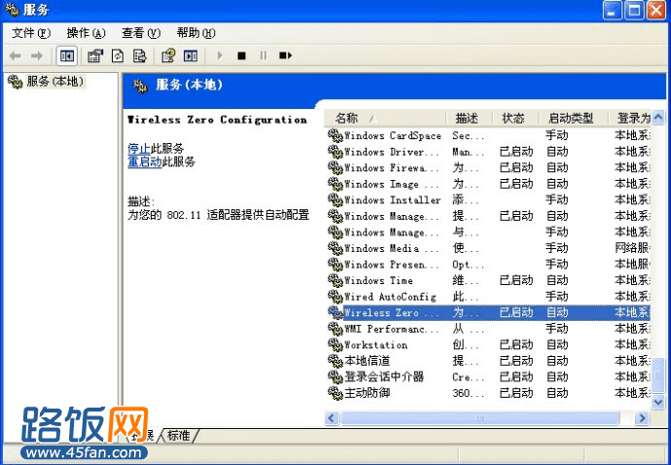Image resolution: width=671 pixels, height=465 pixels.
Task: Click 网络服 logon cell of Windows Media row
Action: pos(632,248)
